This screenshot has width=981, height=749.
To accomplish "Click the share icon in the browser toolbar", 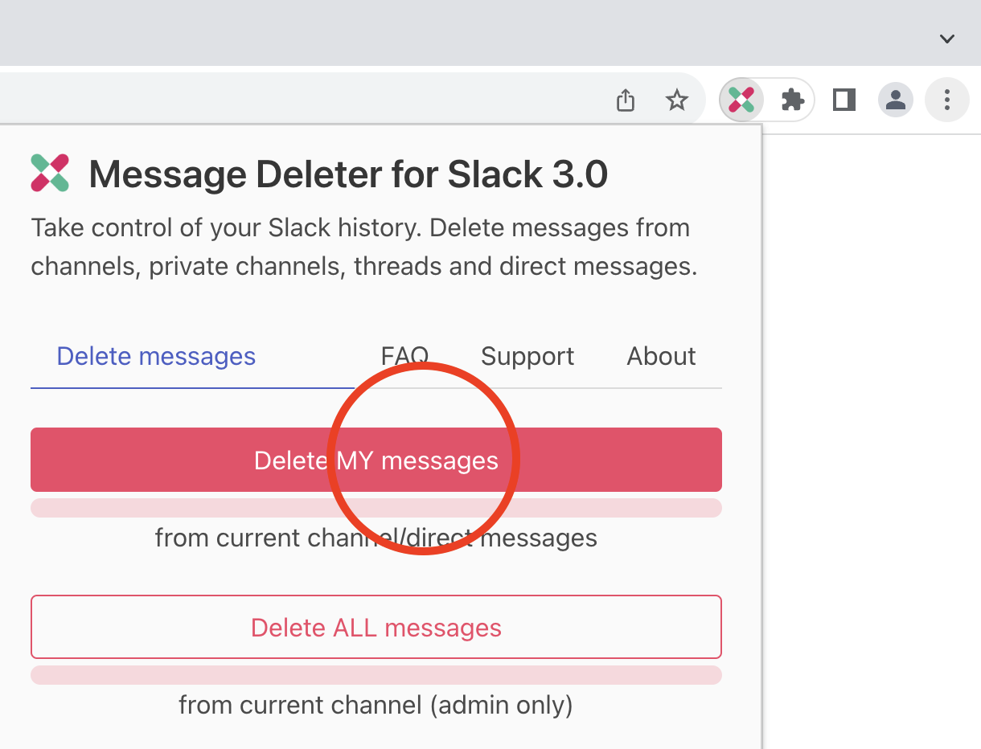I will 626,100.
